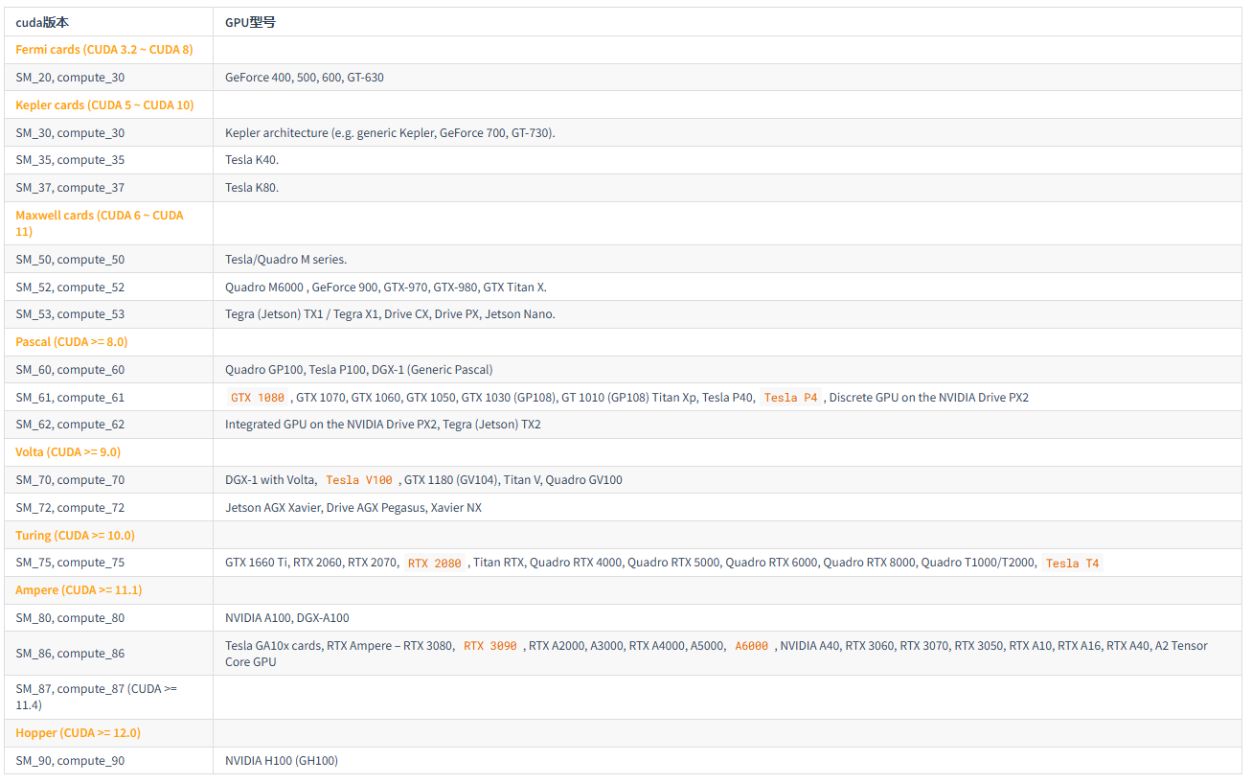The height and width of the screenshot is (783, 1252).
Task: Select the "SM_60, compute_60" cell
Action: 108,370
